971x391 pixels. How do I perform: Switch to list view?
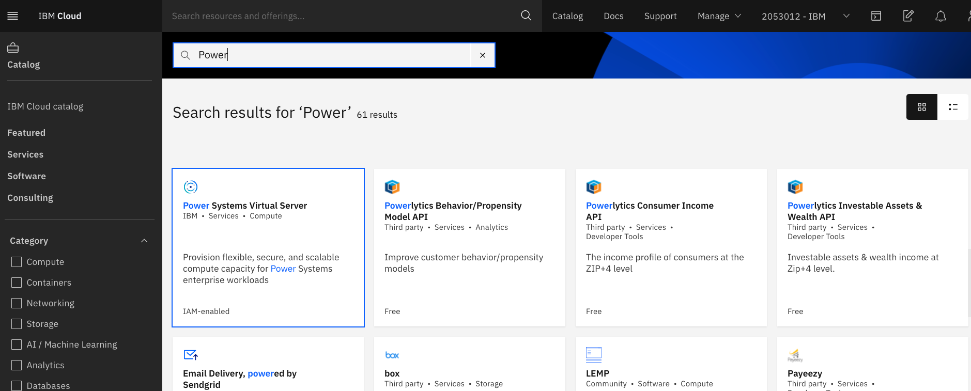point(953,107)
